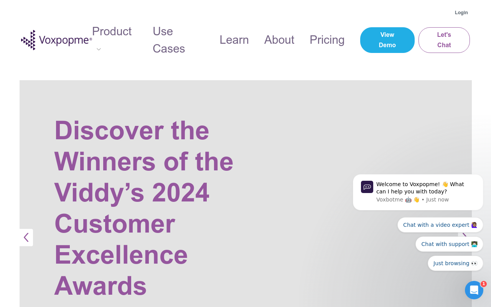
Task: Open the Learn menu item
Action: [234, 40]
